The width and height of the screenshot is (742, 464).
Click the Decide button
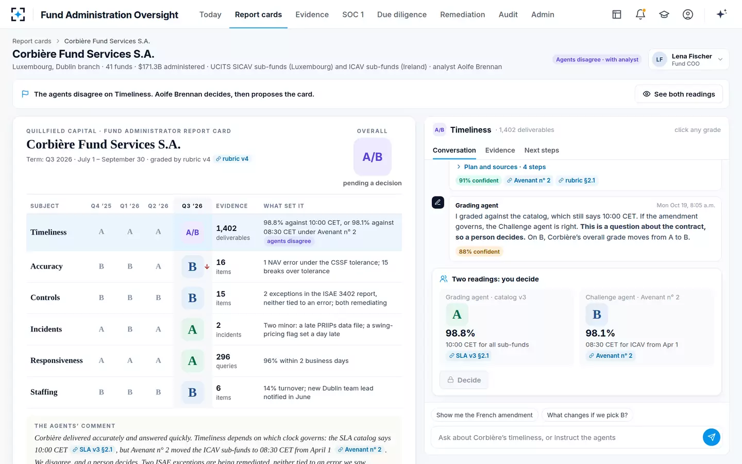point(464,380)
